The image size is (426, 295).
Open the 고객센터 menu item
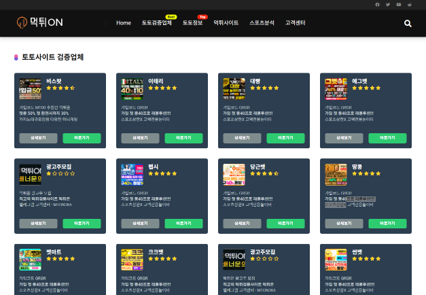(296, 23)
